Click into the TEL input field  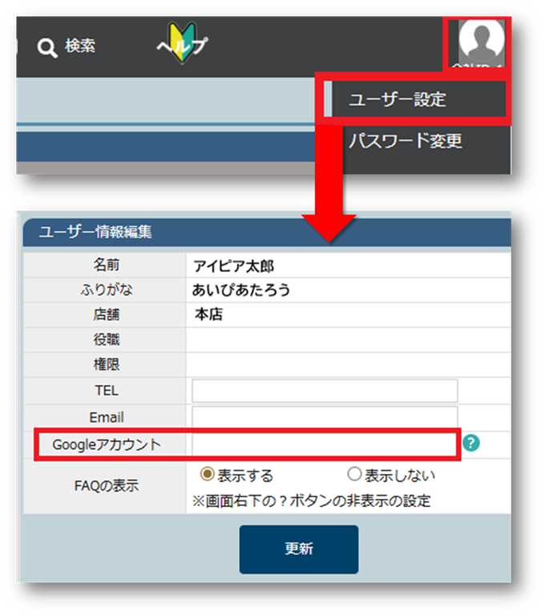325,391
